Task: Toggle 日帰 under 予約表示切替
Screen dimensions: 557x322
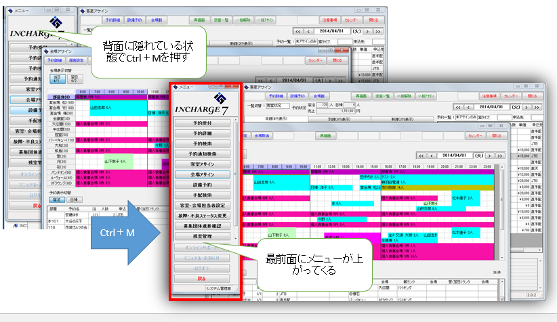Action: point(74,200)
